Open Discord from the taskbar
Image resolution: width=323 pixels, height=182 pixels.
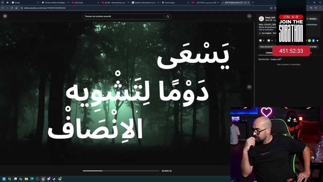(x=49, y=179)
